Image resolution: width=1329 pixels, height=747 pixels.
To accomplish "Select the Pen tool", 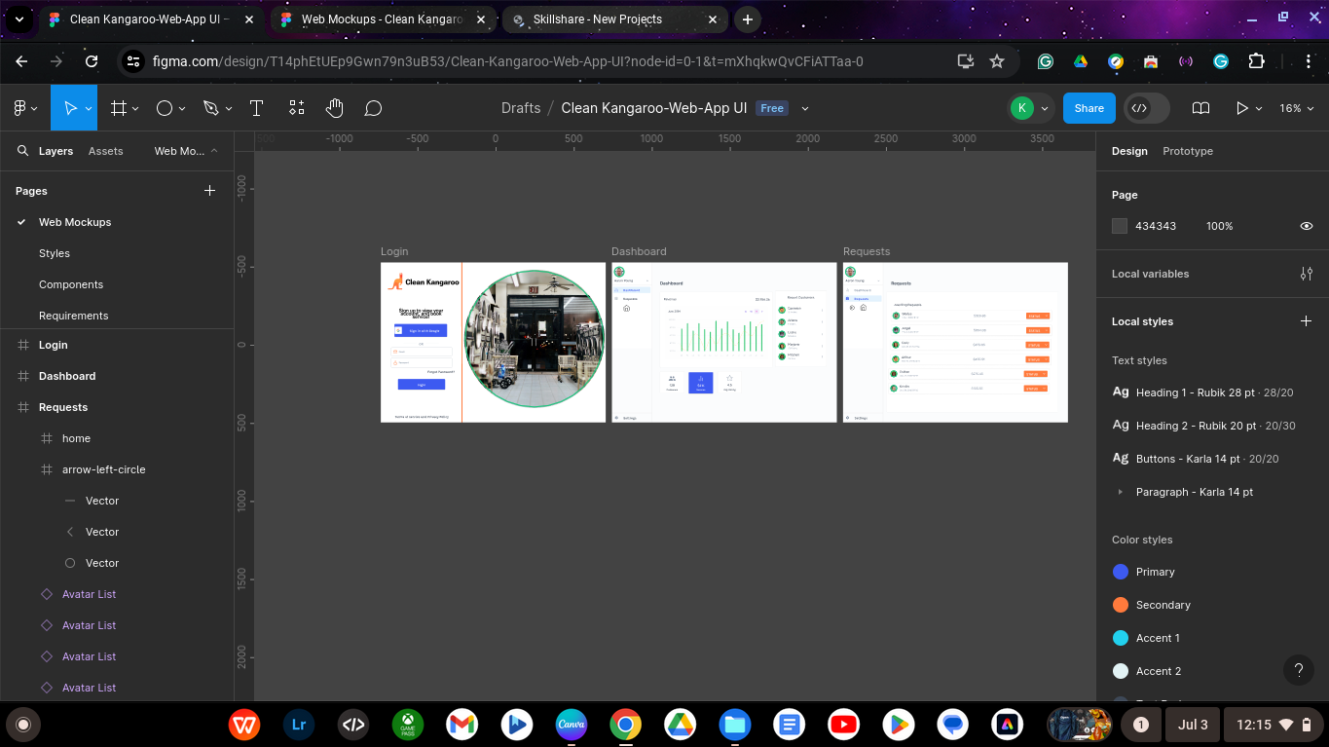I will pyautogui.click(x=211, y=108).
